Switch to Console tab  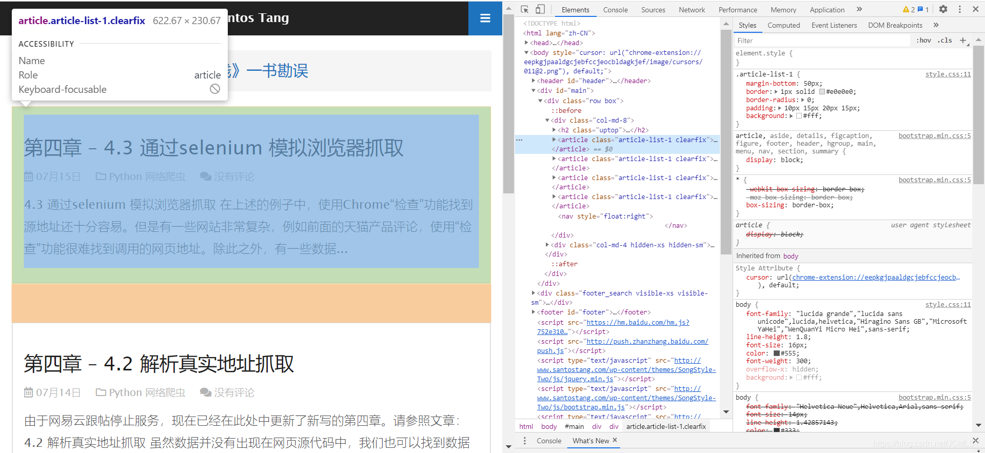pos(615,10)
